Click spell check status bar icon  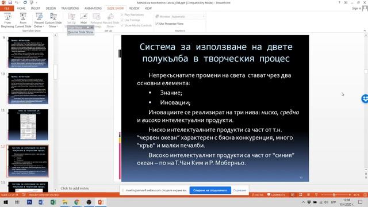click(x=24, y=195)
